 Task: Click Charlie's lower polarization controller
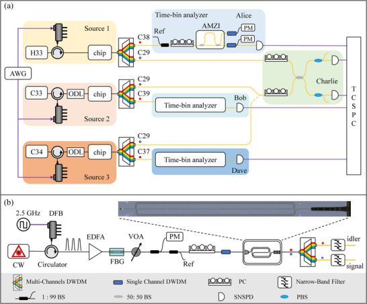pyautogui.click(x=276, y=92)
